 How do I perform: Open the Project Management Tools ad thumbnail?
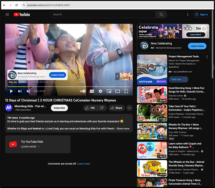pos(152,70)
